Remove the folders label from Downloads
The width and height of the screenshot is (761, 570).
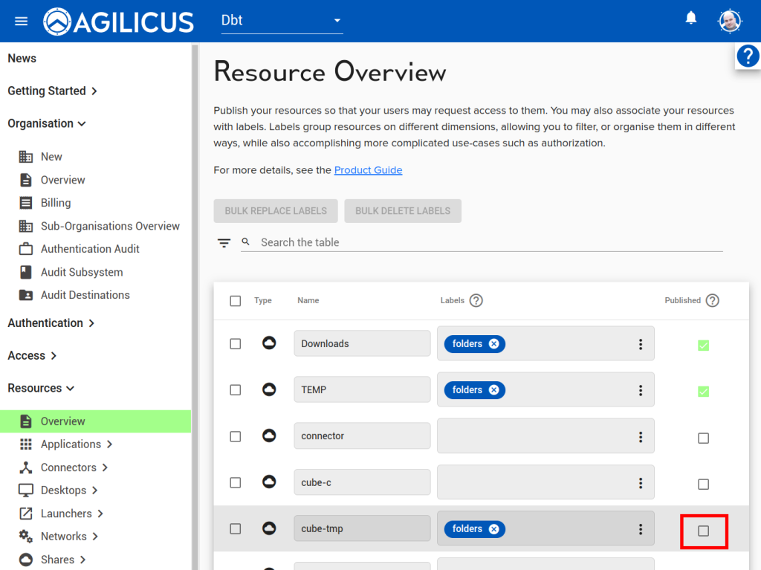tap(494, 344)
